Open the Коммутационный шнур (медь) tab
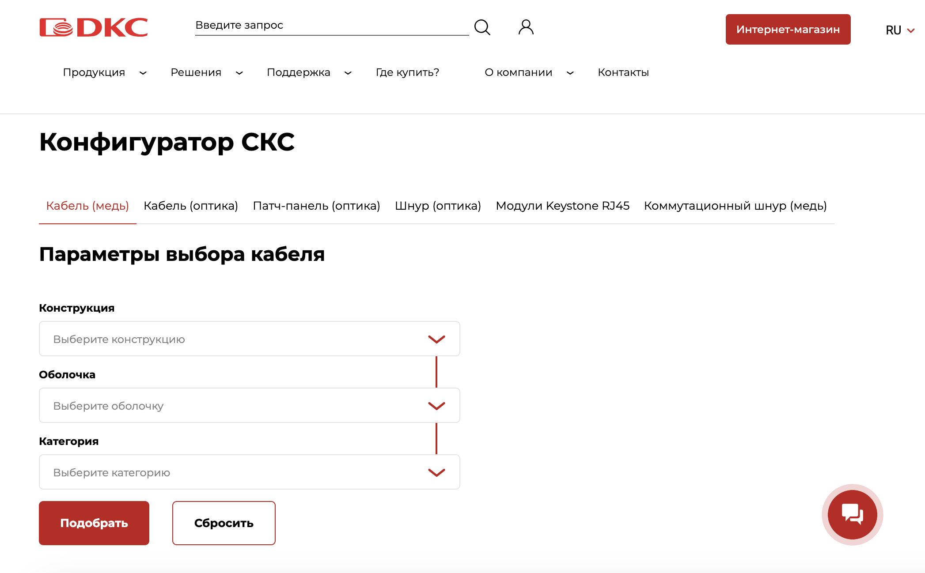The image size is (925, 573). point(735,206)
